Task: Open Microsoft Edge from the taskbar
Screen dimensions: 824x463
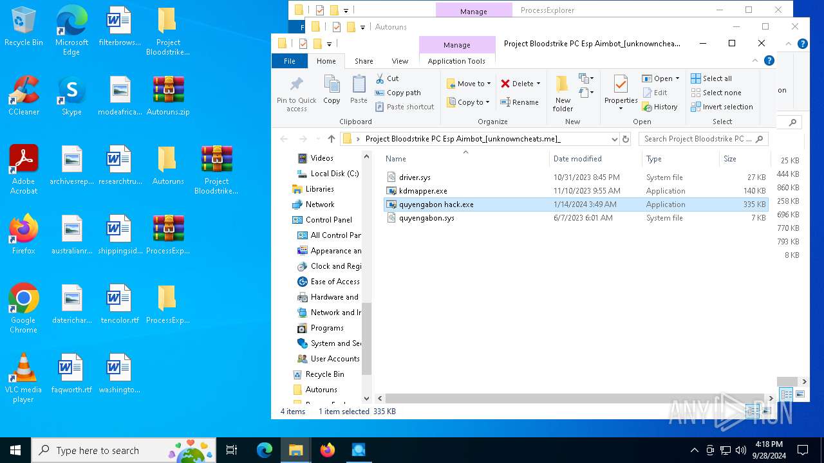Action: pyautogui.click(x=265, y=450)
